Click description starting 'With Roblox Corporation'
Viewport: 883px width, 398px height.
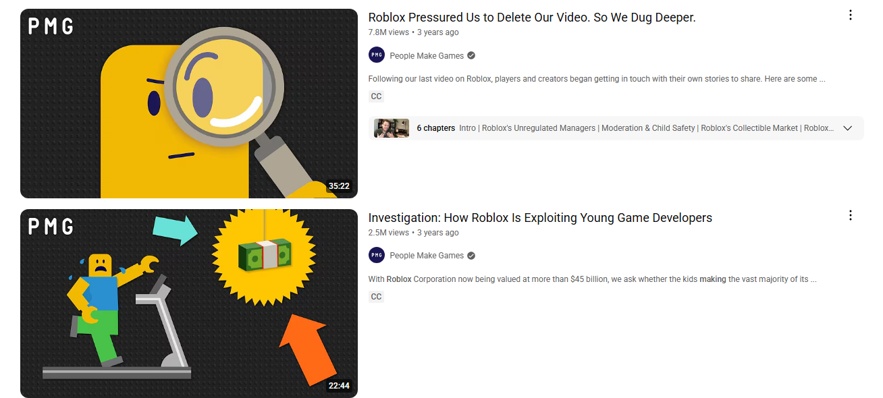[x=593, y=279]
